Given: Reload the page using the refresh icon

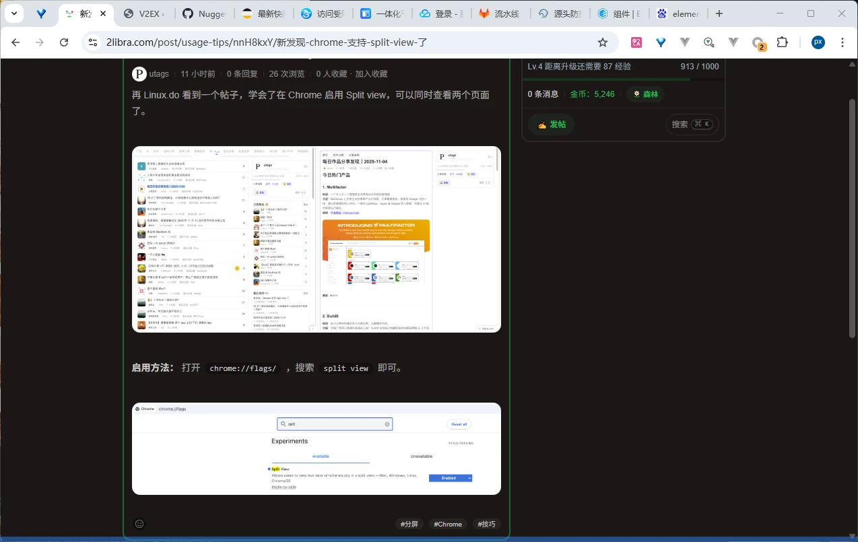Looking at the screenshot, I should (64, 42).
